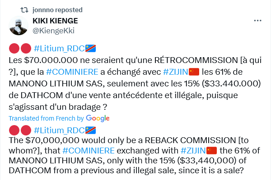Click the DRC flag emoji in original
This screenshot has height=180, width=271.
point(90,49)
